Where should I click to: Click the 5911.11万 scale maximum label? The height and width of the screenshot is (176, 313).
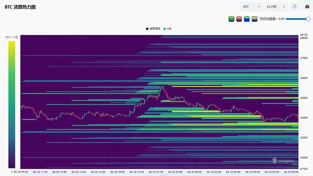pyautogui.click(x=12, y=37)
